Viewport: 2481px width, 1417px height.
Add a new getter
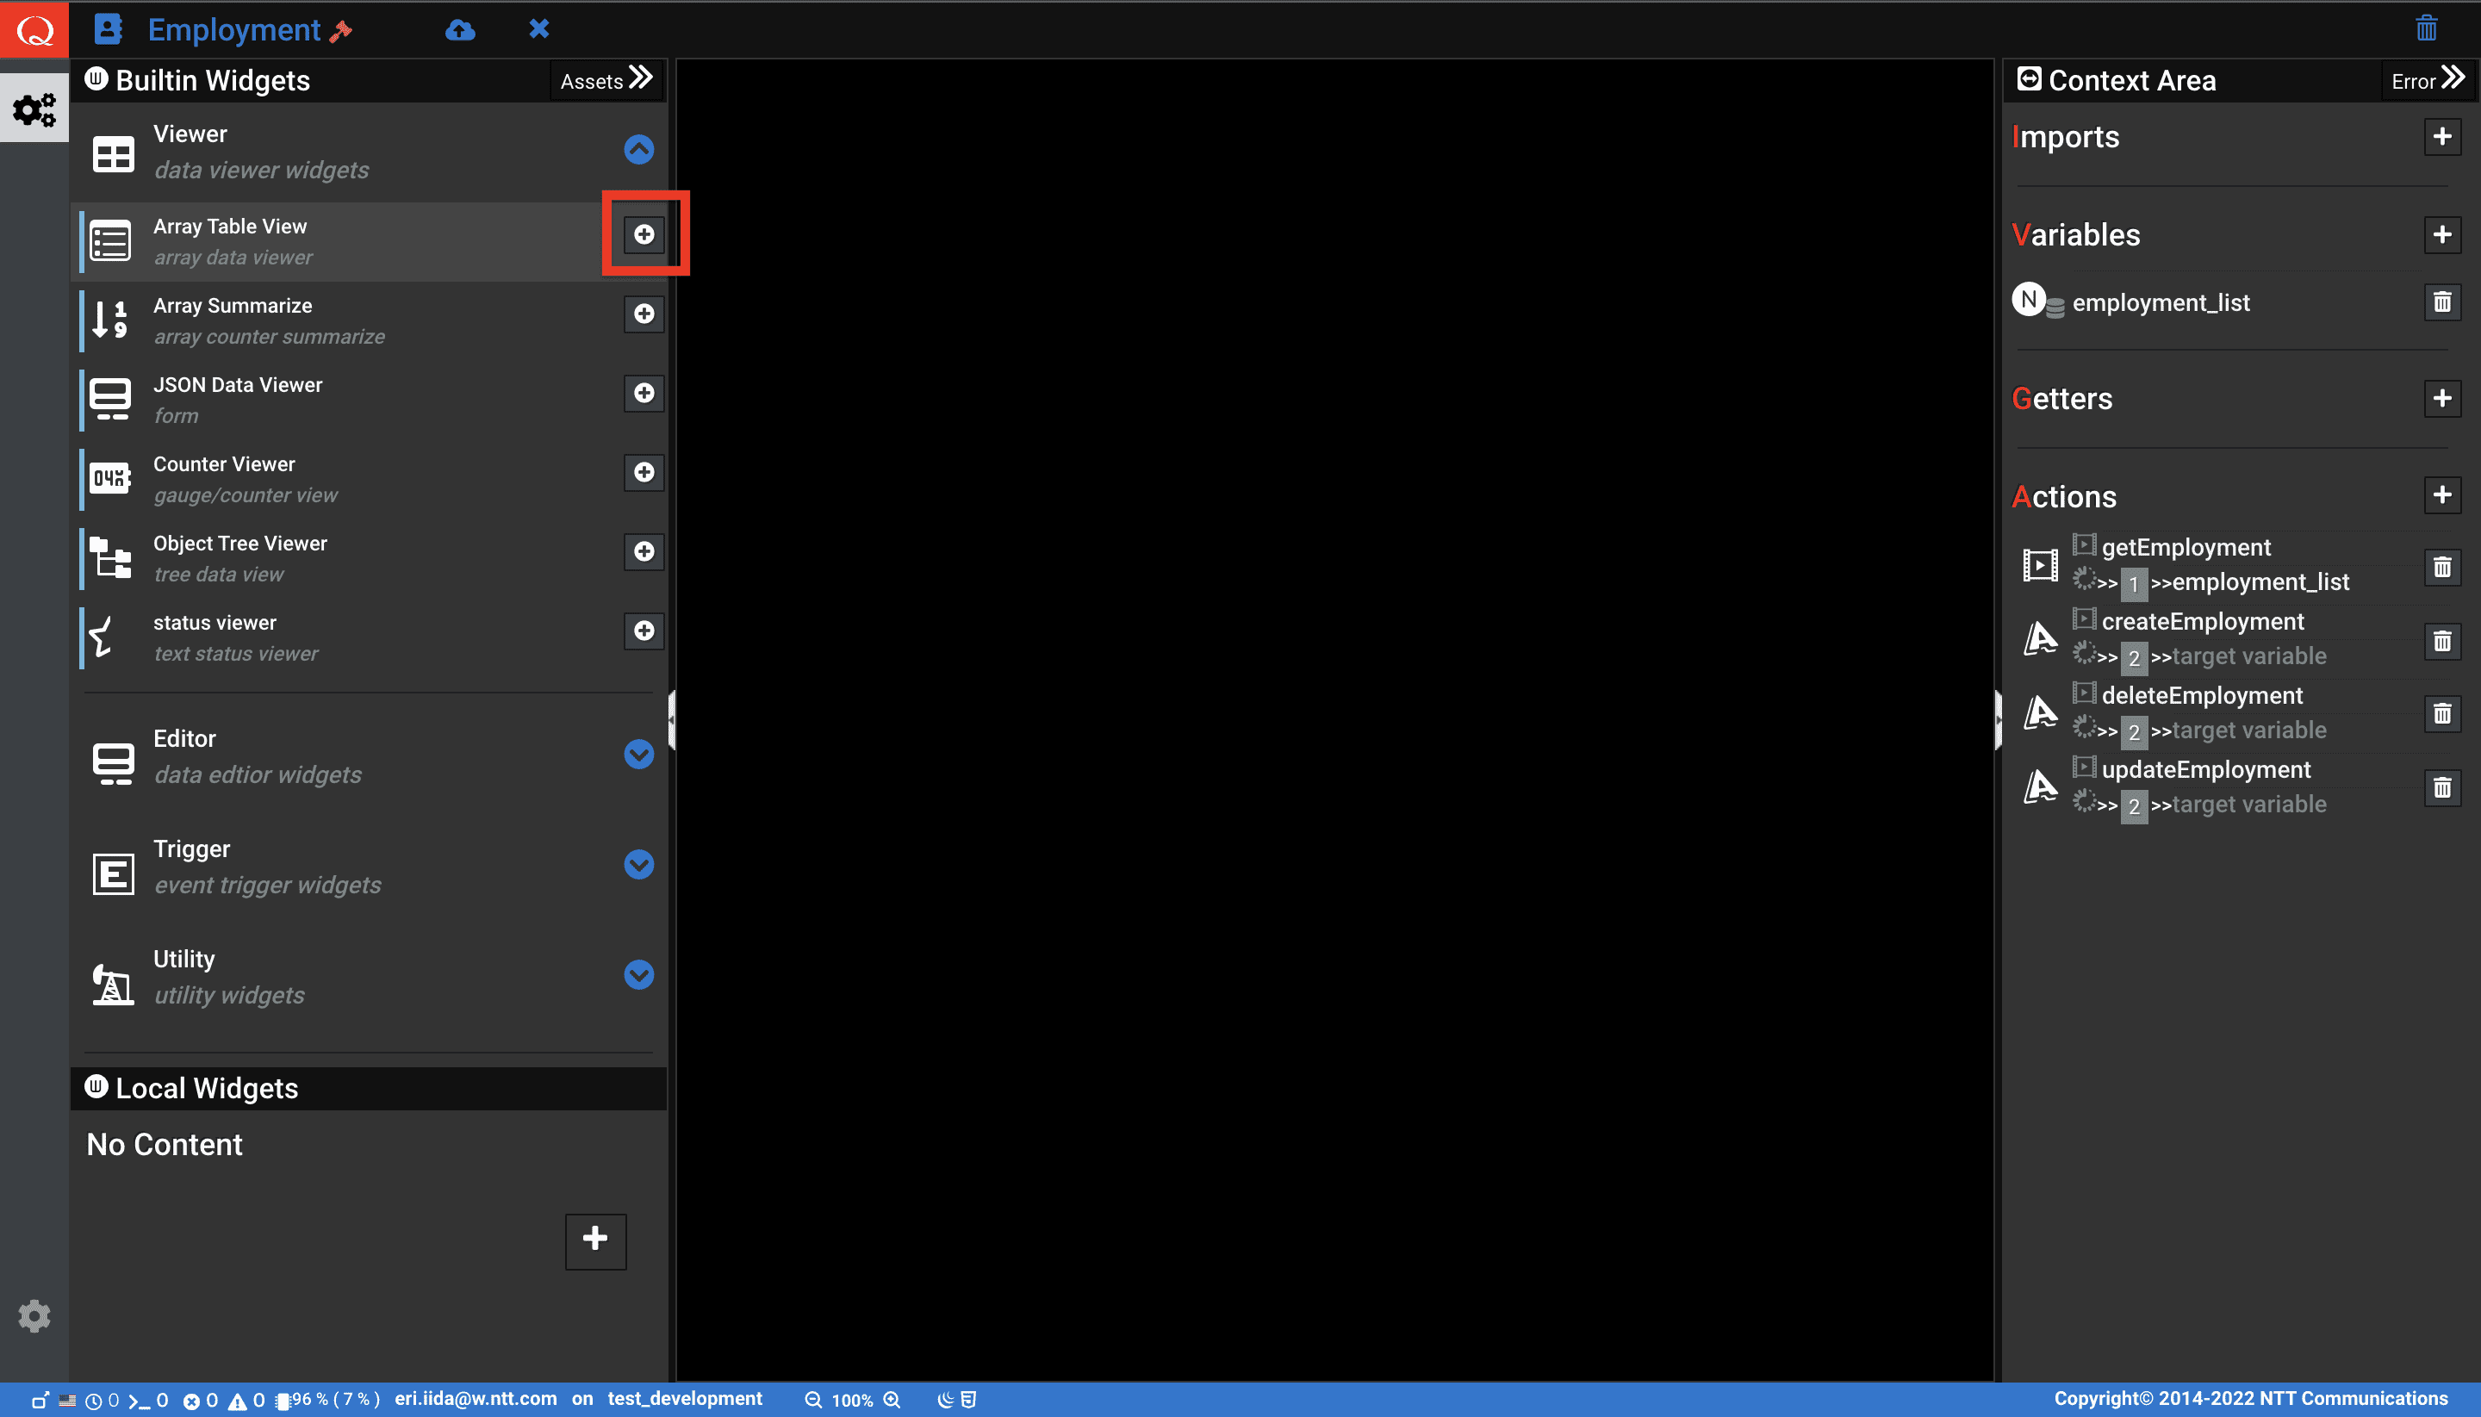click(2442, 398)
